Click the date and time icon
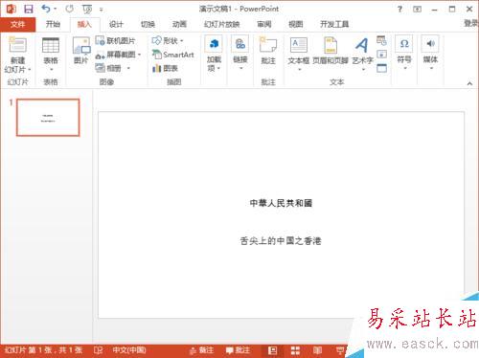479x358 pixels. [381, 40]
